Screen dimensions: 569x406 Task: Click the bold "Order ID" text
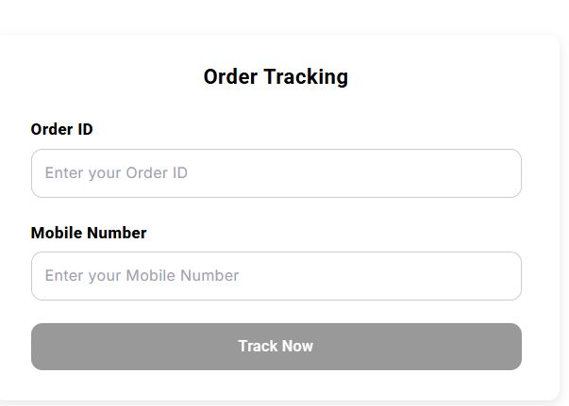pyautogui.click(x=61, y=129)
